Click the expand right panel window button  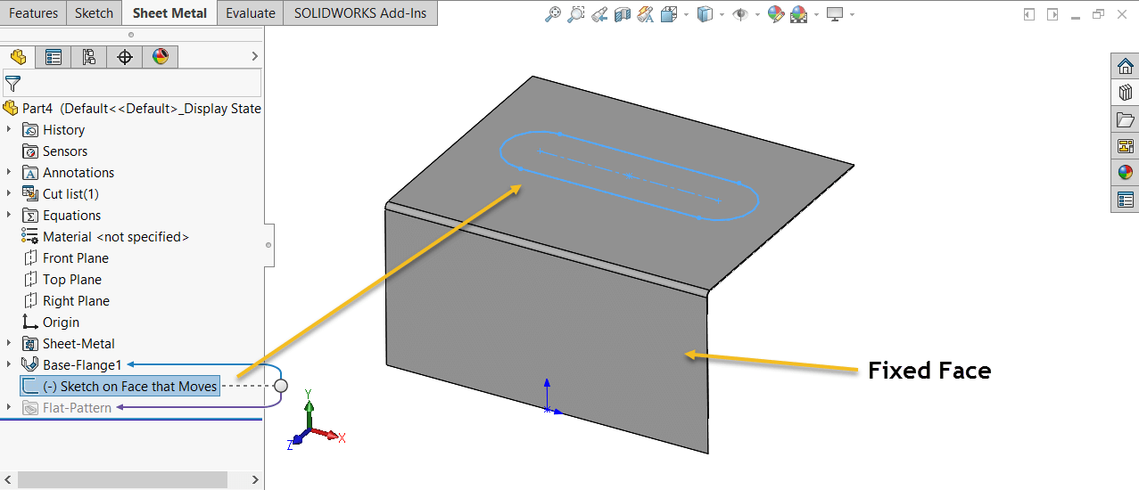(1052, 14)
